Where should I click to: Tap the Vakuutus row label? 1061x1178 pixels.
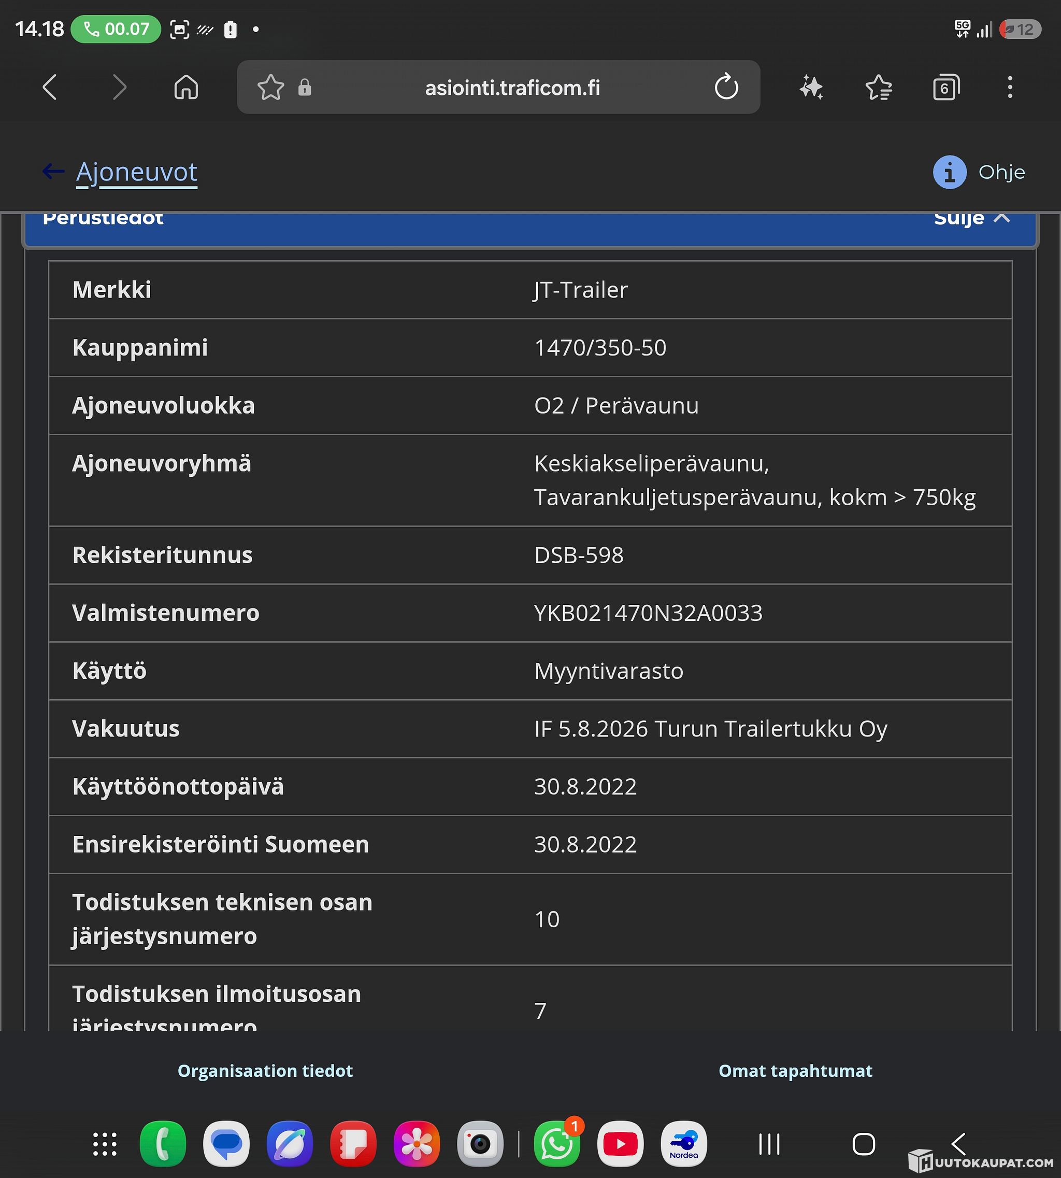pyautogui.click(x=126, y=728)
